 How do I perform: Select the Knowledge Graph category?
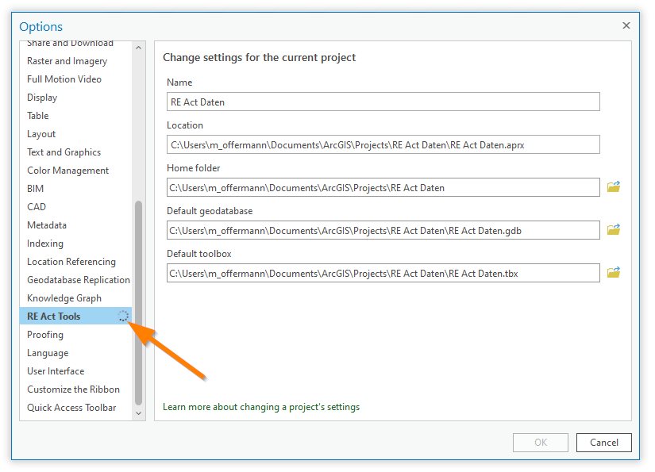64,298
